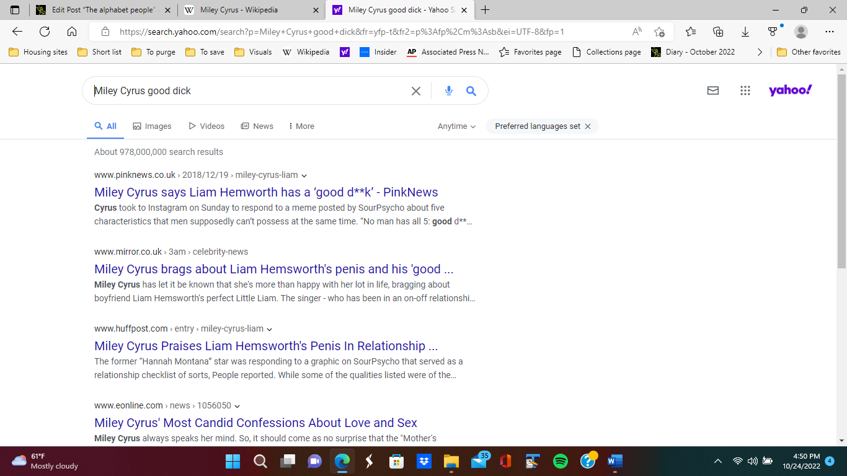
Task: Clear the search box with the X icon
Action: coord(416,91)
